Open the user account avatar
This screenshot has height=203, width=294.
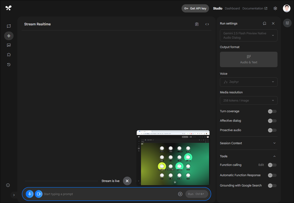287,8
